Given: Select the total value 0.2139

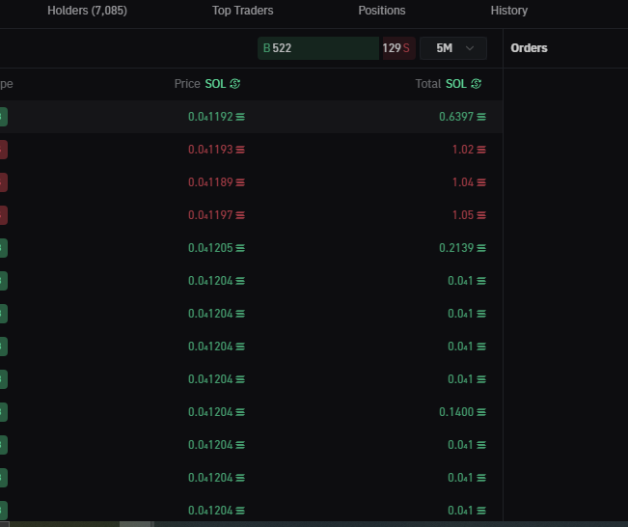Looking at the screenshot, I should coord(456,248).
